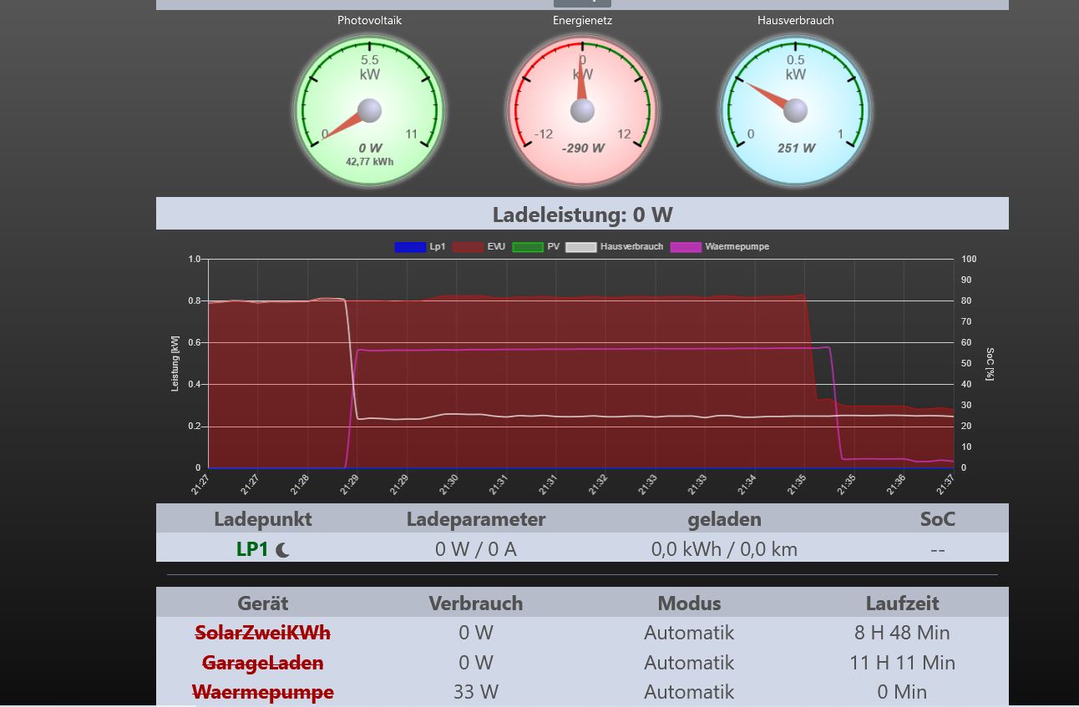Screen dimensions: 1079x707
Task: Click the Ladepunkt column header
Action: (x=262, y=519)
